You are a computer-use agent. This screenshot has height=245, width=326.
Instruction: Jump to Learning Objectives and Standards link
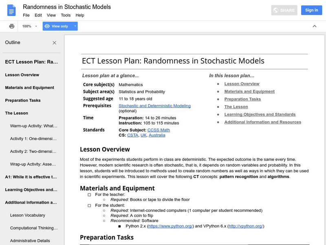coord(260,114)
